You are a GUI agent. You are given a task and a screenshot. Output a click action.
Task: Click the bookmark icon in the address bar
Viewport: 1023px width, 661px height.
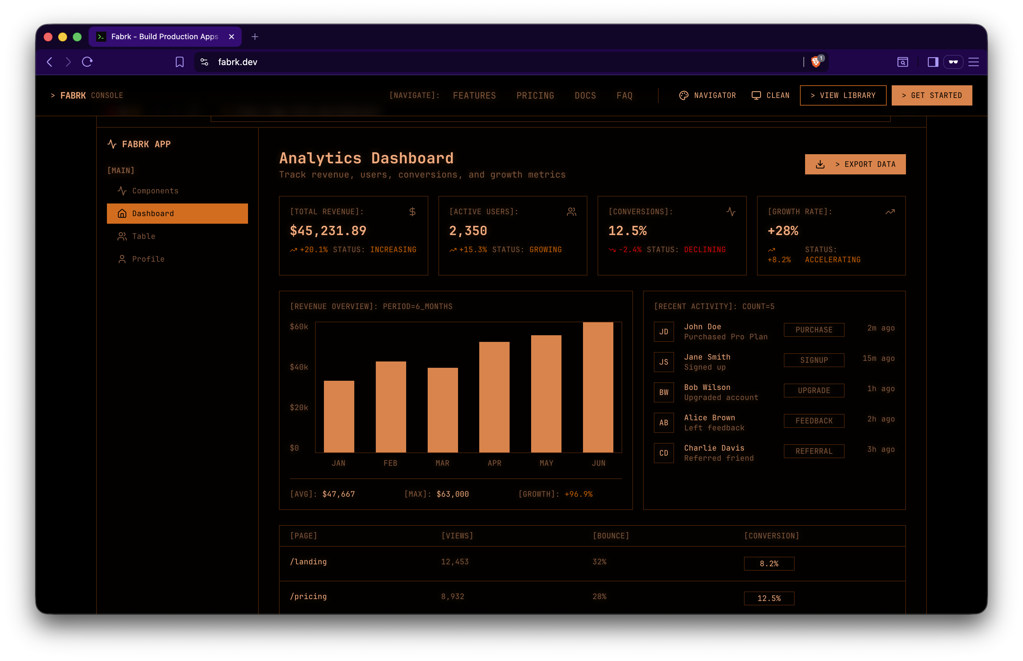point(180,62)
